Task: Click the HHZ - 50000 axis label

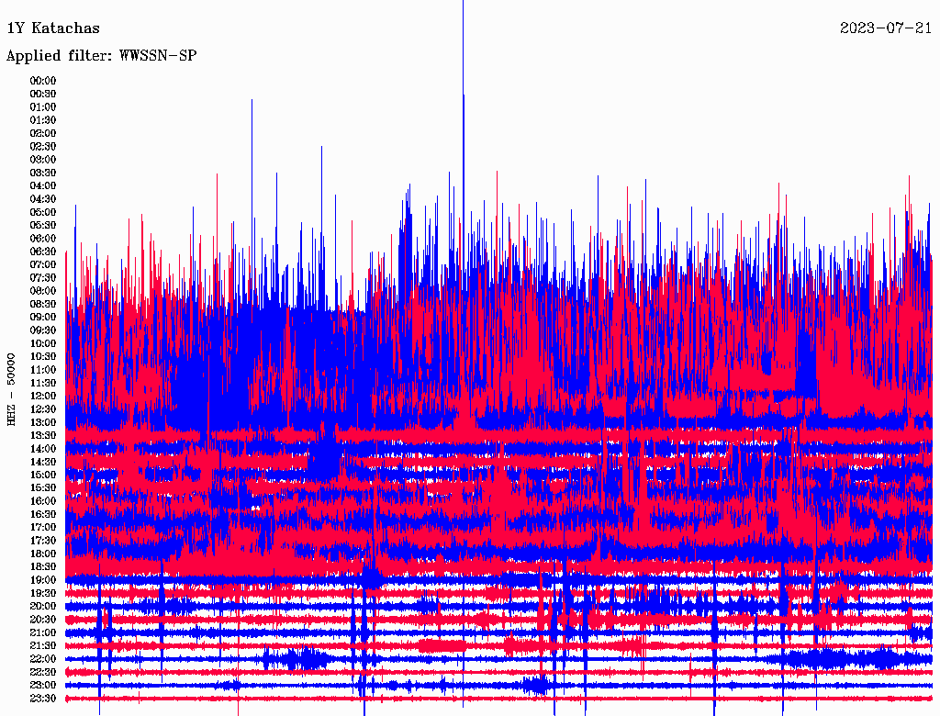Action: tap(11, 390)
